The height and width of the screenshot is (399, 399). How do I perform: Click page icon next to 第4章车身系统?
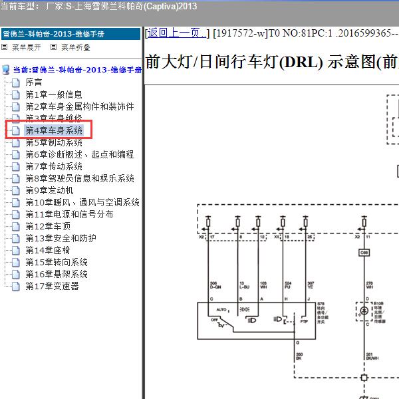point(16,130)
